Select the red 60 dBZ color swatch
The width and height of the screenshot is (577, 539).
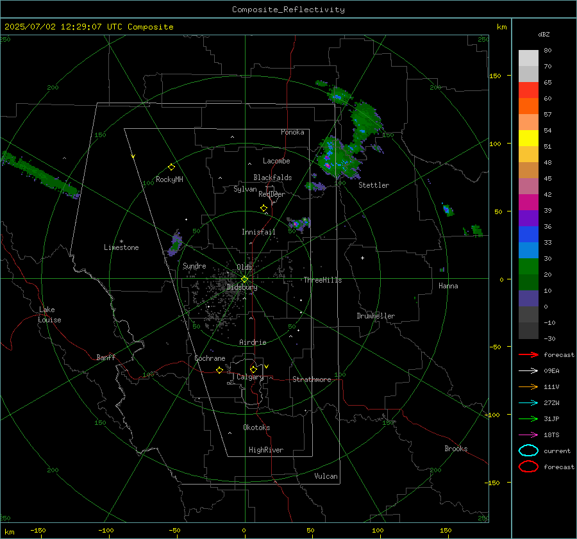point(528,90)
